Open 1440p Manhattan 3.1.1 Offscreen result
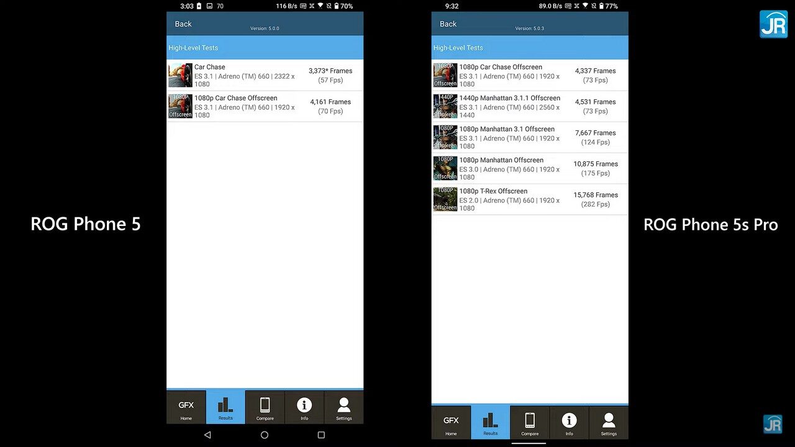The image size is (795, 447). (530, 106)
